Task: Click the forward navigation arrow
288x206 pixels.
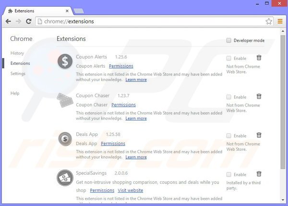Action: [18, 22]
